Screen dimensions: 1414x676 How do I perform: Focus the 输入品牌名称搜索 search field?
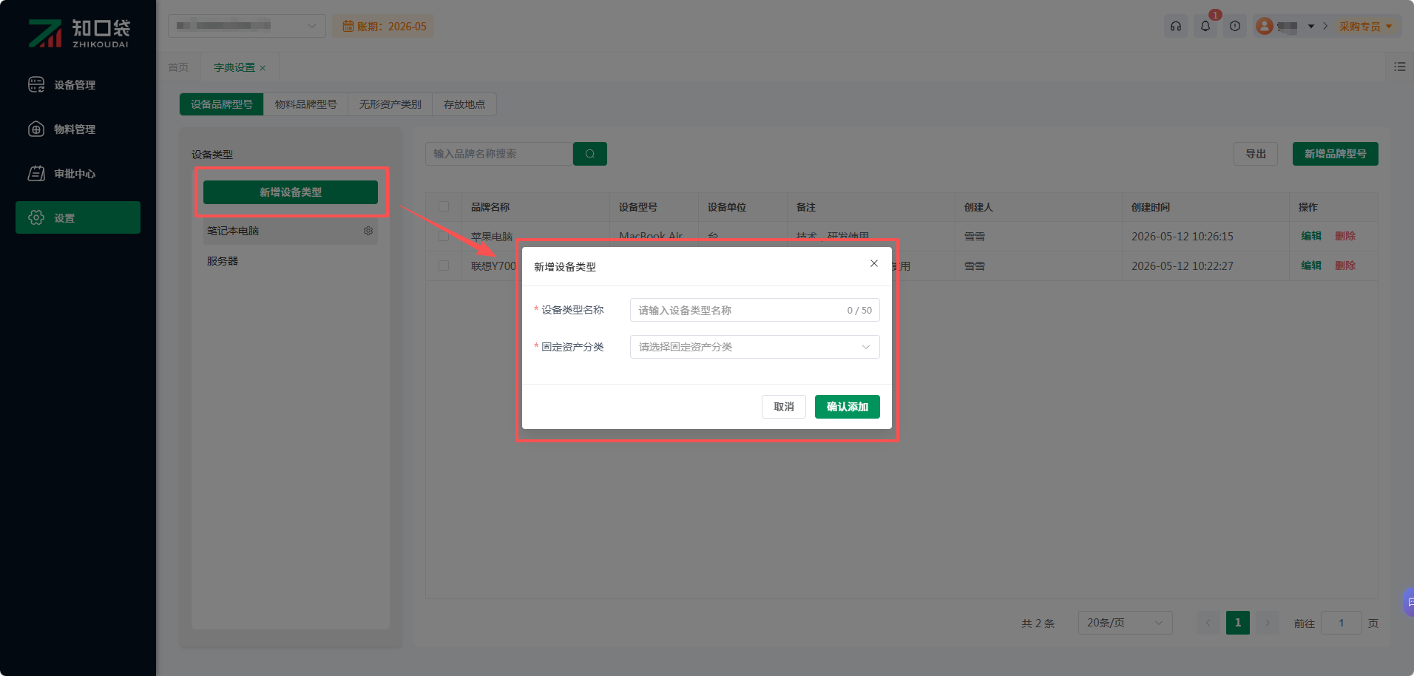pos(499,154)
